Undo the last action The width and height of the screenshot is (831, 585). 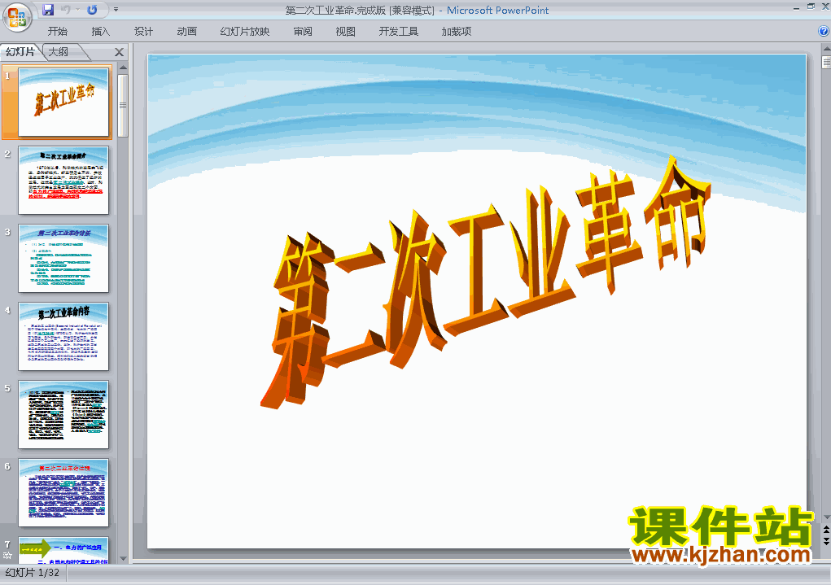(x=66, y=10)
